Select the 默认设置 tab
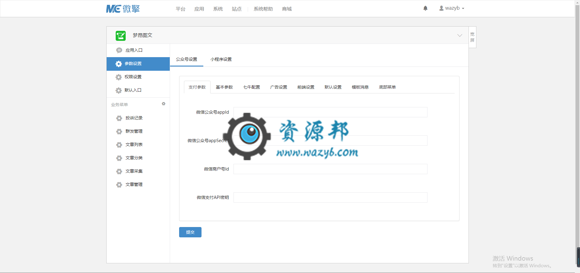The height and width of the screenshot is (273, 580). (x=333, y=87)
